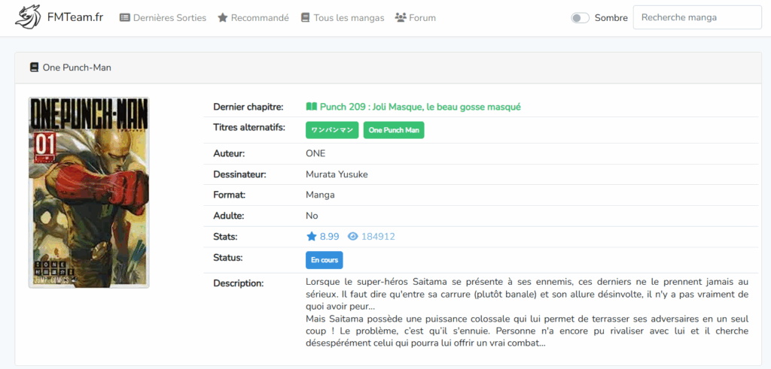
Task: Click the One Punch-Man card title
Action: 78,67
